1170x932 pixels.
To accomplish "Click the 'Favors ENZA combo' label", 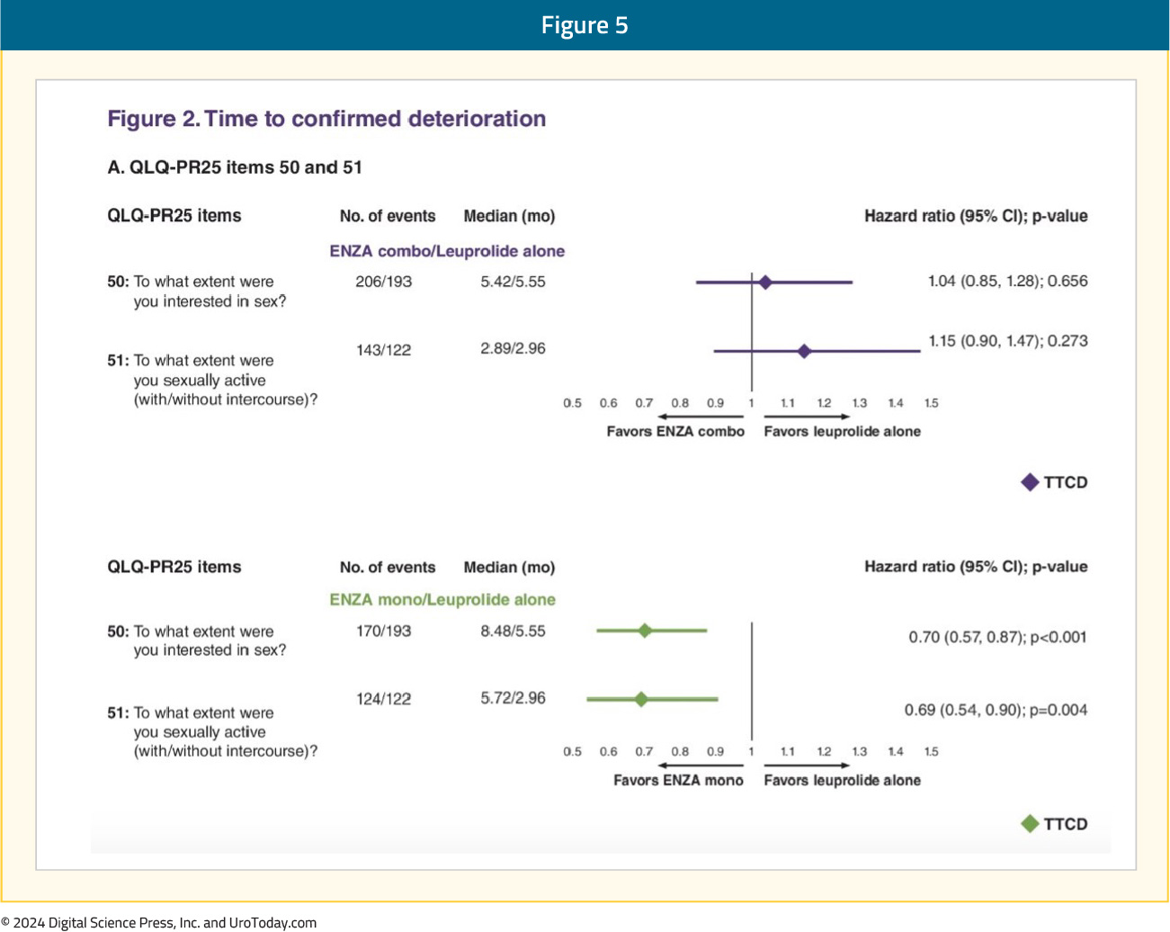I will pos(675,432).
